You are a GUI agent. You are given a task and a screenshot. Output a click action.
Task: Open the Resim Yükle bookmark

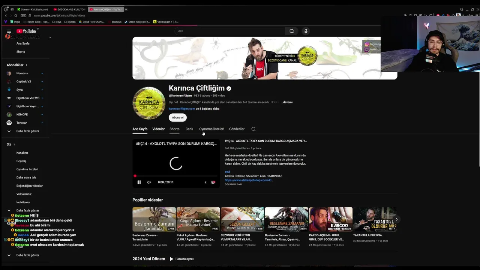[x=36, y=22]
